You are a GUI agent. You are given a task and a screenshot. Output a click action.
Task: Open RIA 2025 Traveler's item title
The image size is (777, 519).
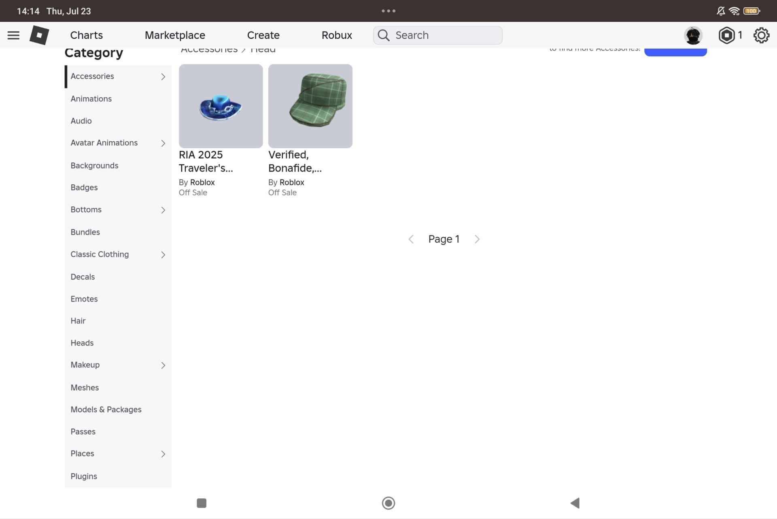coord(206,161)
